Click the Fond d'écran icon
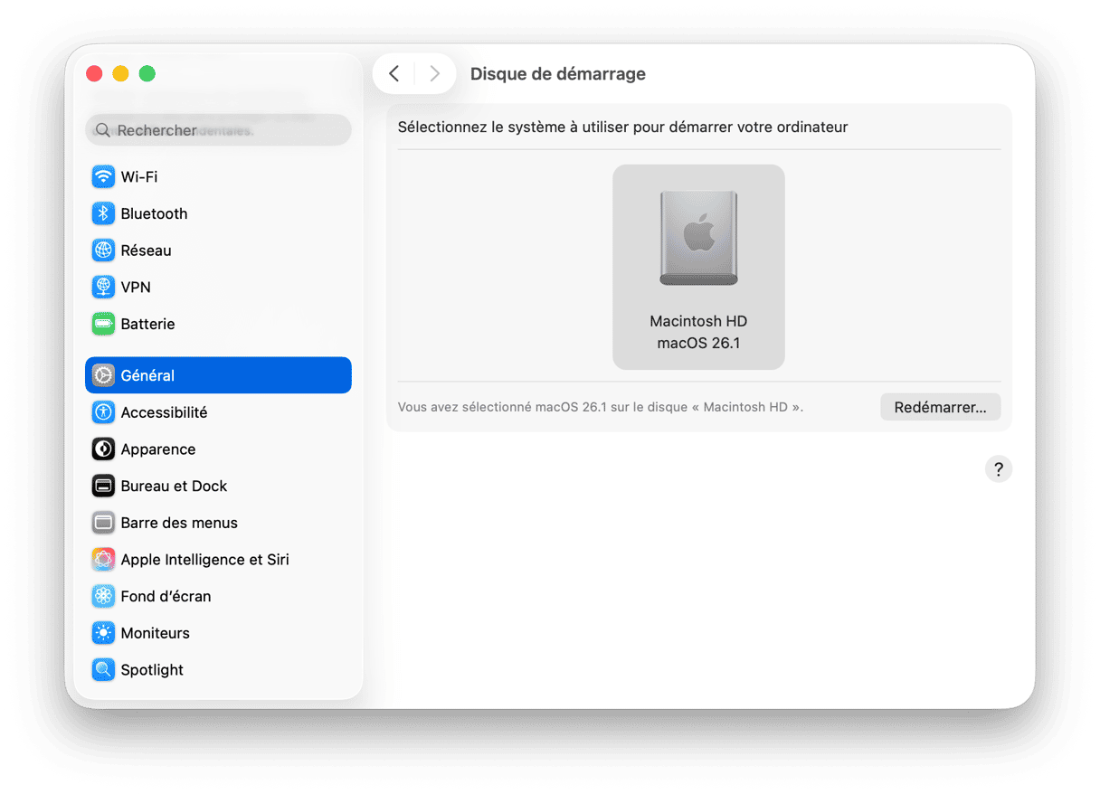 pyautogui.click(x=103, y=597)
